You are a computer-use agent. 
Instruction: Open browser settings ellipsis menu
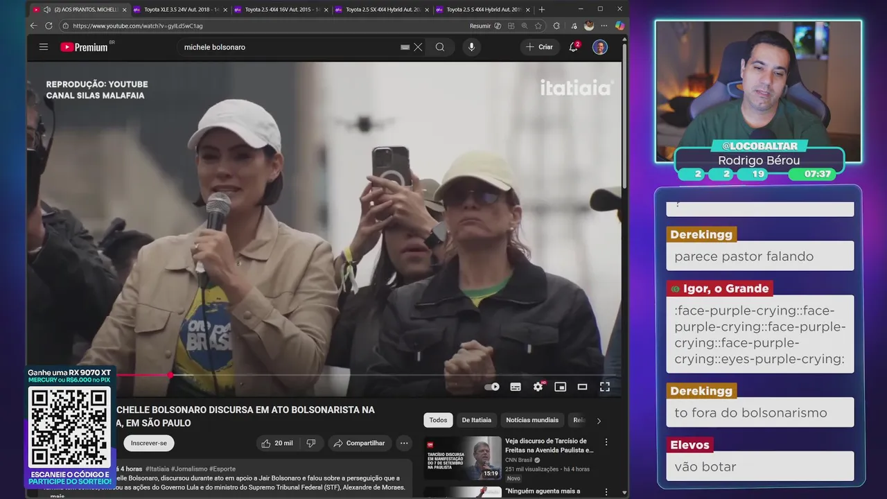[604, 26]
